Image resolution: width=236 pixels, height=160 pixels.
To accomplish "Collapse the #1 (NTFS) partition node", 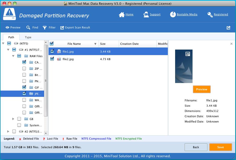I will click(8, 50).
